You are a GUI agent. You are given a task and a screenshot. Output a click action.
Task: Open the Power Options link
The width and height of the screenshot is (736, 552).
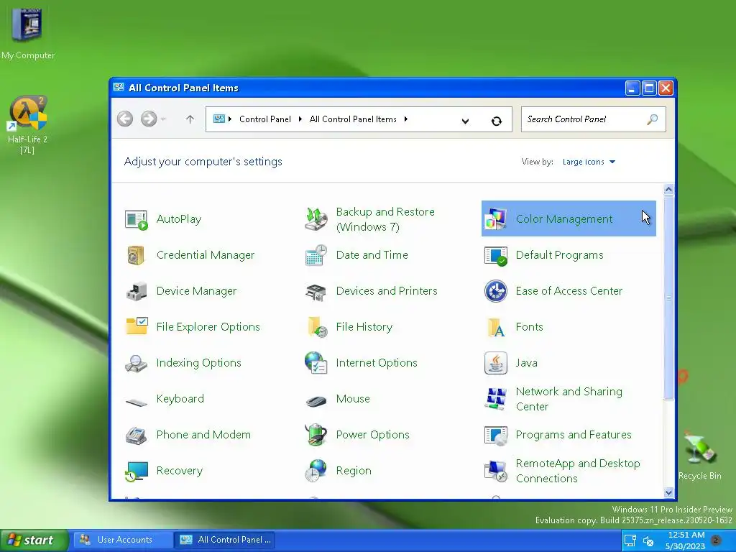[x=373, y=435]
